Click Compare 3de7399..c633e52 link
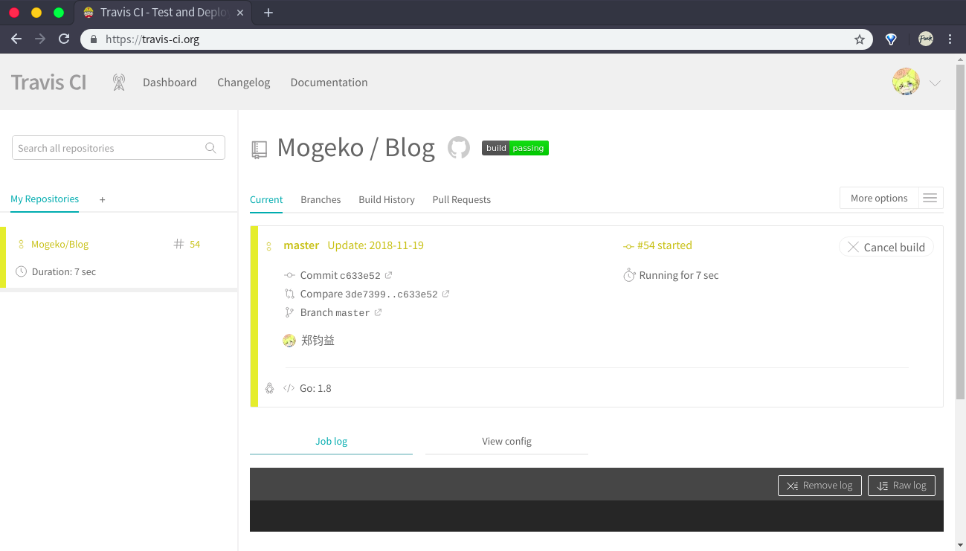This screenshot has height=551, width=966. click(369, 294)
